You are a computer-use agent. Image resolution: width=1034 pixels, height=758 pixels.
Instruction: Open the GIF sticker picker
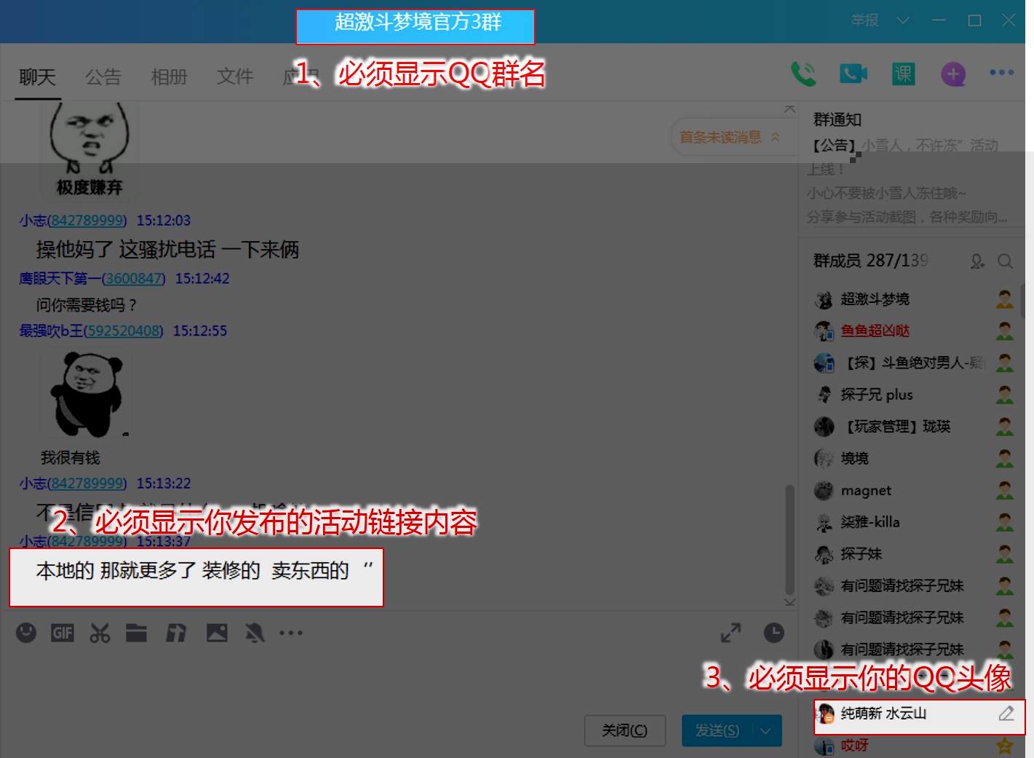63,633
